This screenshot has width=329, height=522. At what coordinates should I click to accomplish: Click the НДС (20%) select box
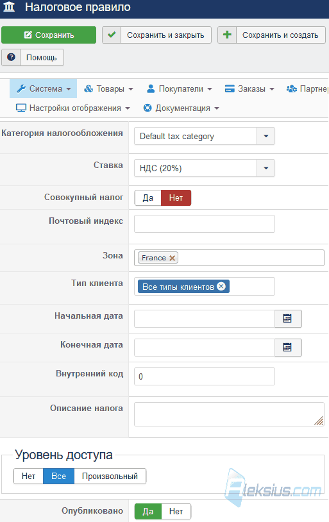pos(205,168)
